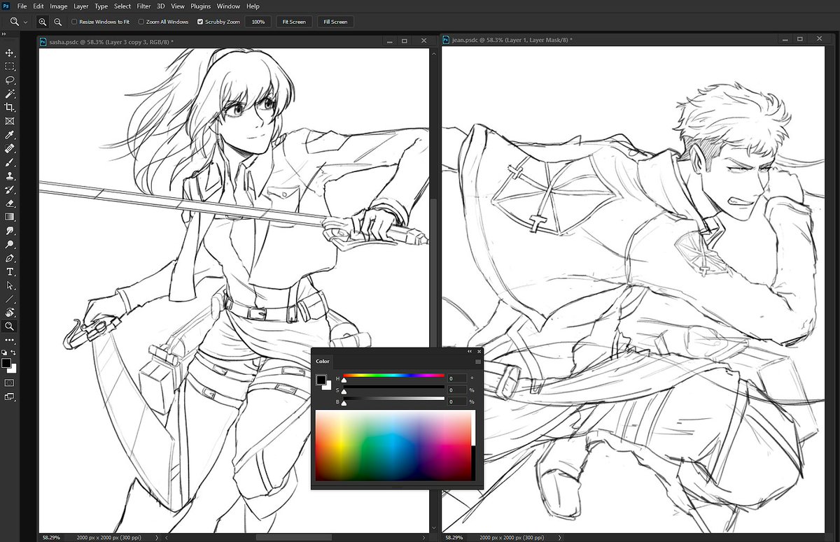Click the Fill Screen button
Image resolution: width=840 pixels, height=542 pixels.
click(x=335, y=22)
